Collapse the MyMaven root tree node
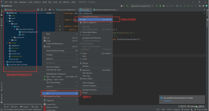This screenshot has height=111, width=209. [5, 13]
